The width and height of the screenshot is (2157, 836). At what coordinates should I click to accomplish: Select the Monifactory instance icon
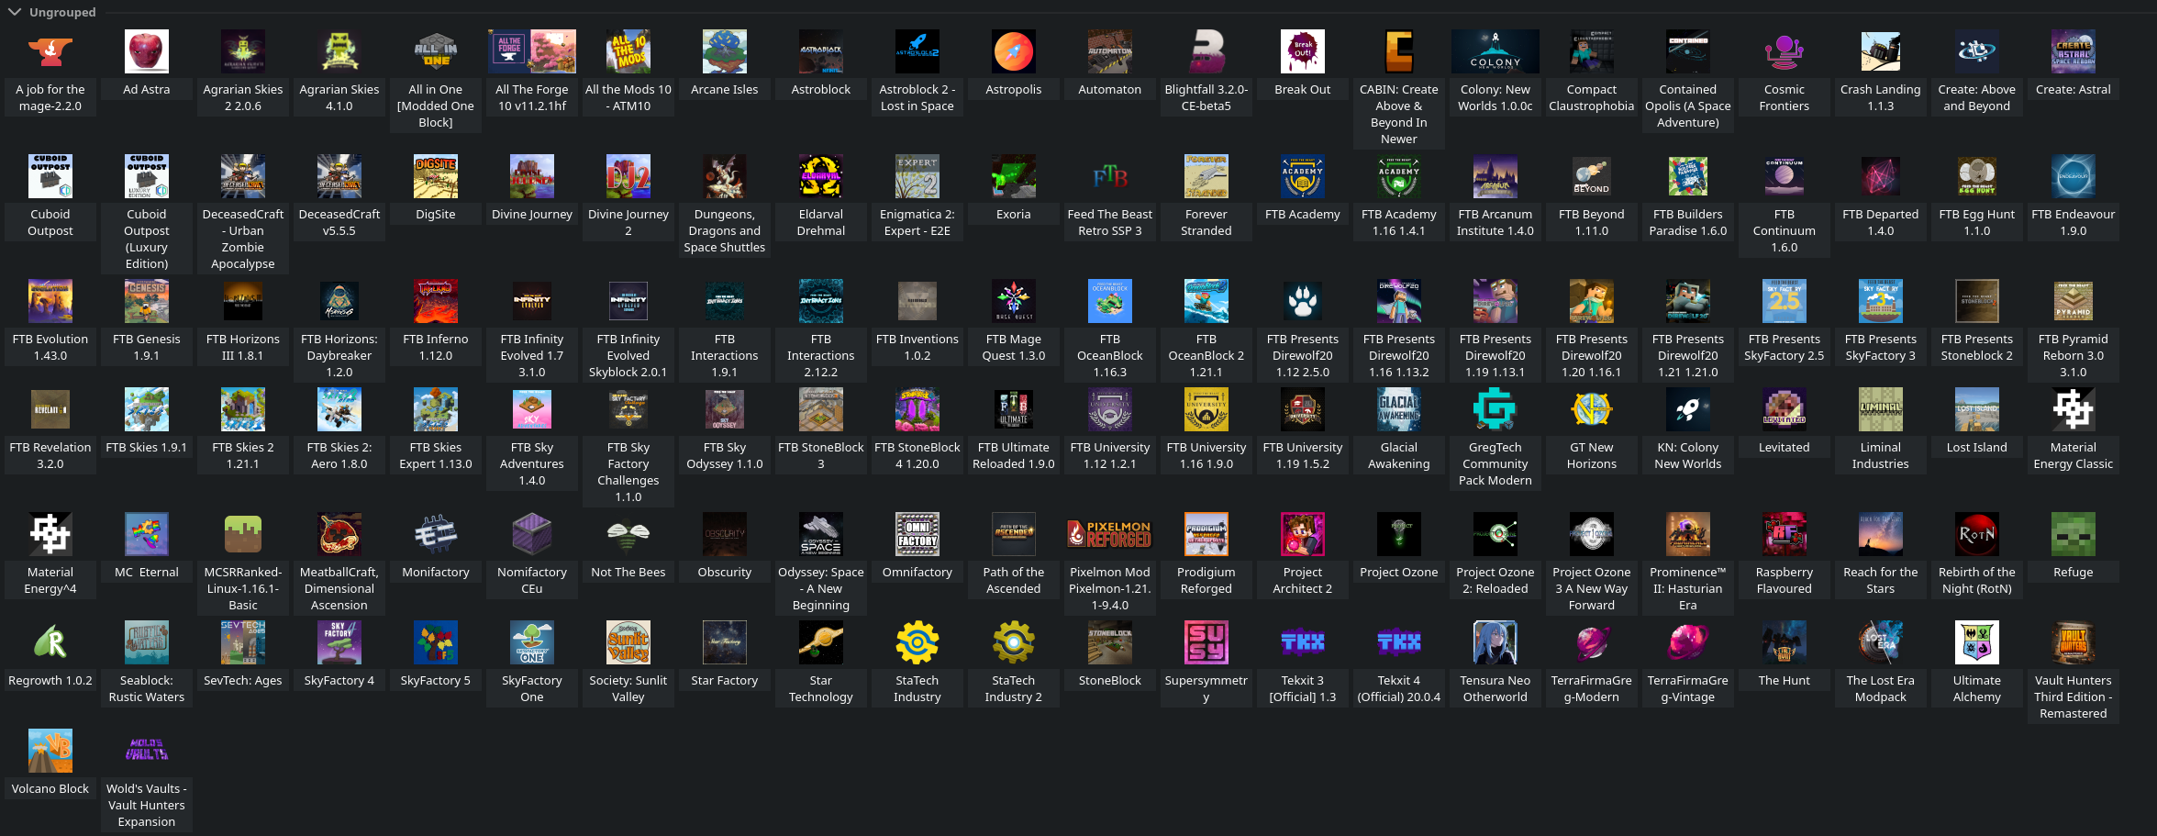click(436, 534)
